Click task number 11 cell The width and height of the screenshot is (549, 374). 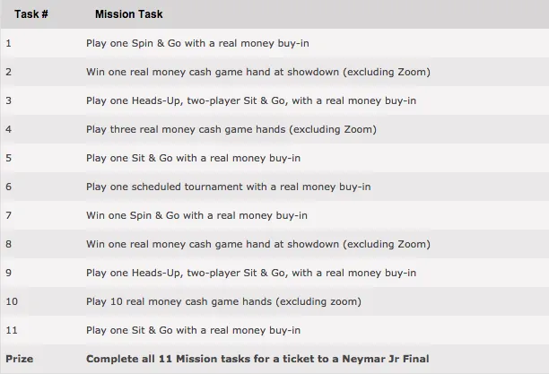pos(11,330)
